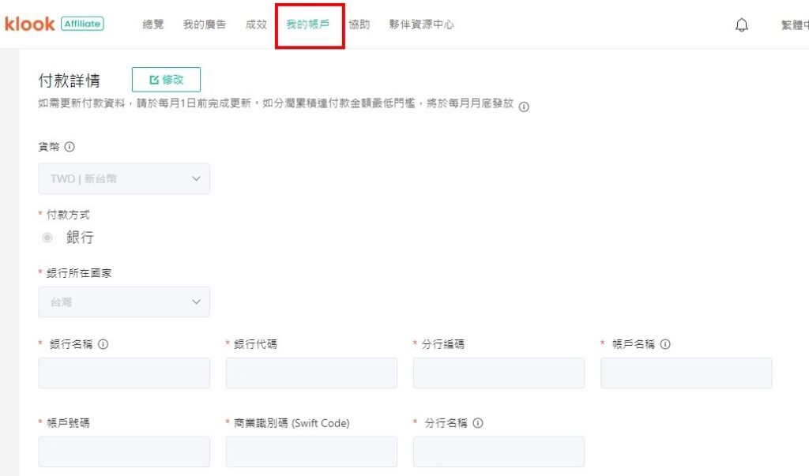Click the info icon after the payment notice
The image size is (809, 476).
(x=524, y=107)
